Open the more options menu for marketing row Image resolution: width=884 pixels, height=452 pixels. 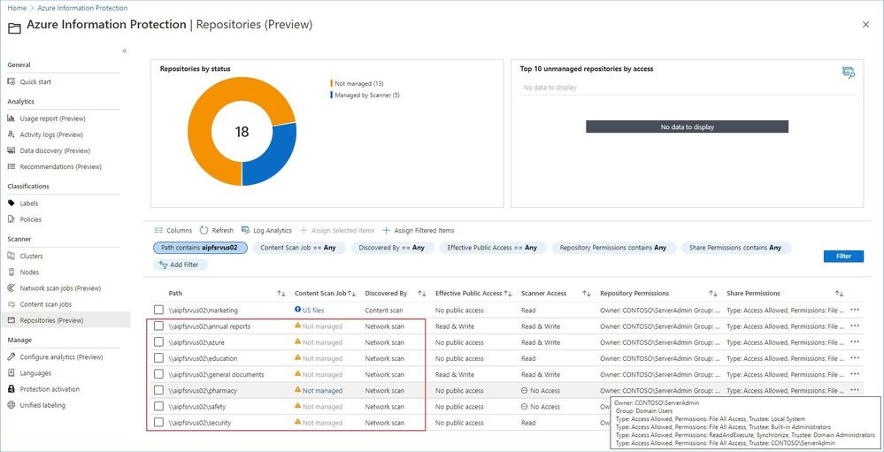click(855, 310)
